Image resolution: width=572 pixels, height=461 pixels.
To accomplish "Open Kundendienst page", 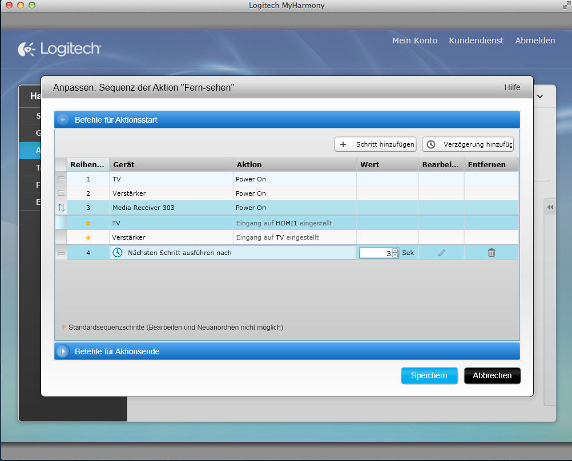I will tap(476, 41).
